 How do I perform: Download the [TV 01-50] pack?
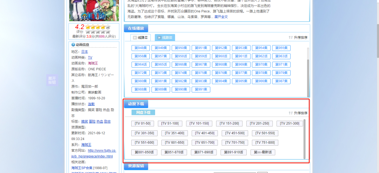142,124
